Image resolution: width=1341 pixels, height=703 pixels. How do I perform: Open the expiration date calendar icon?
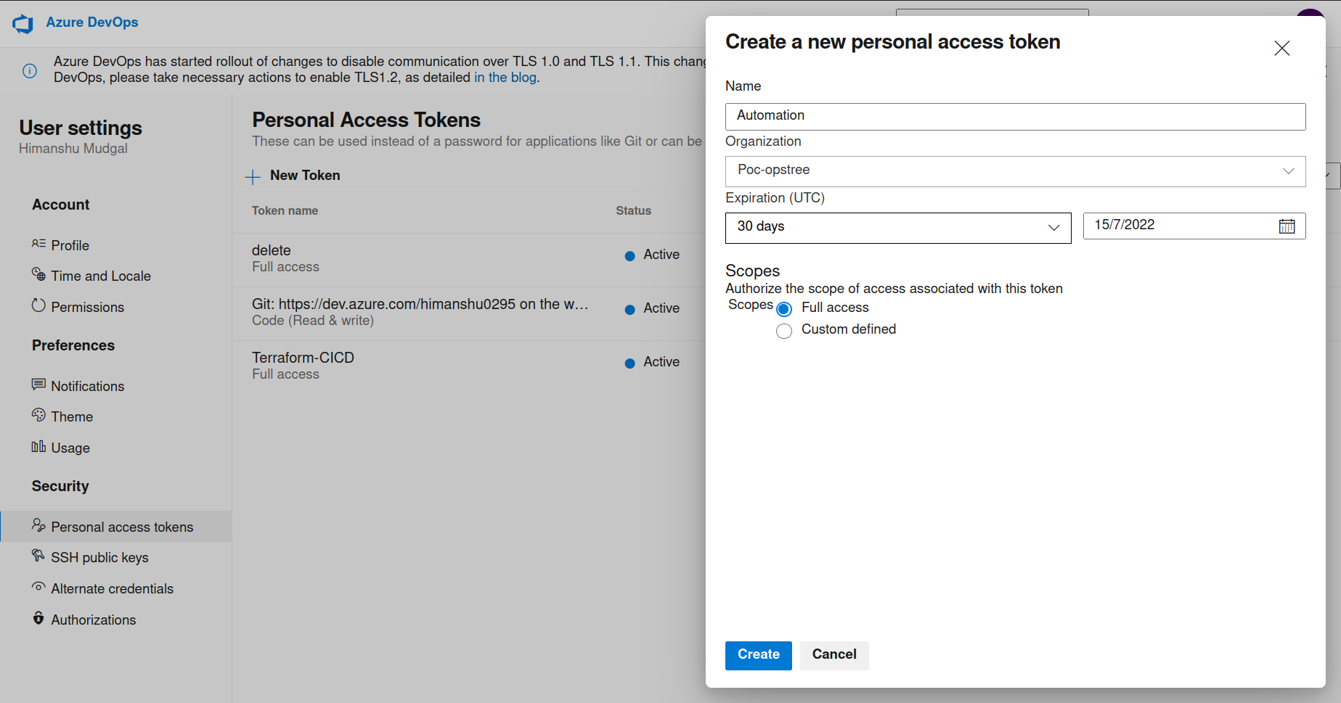pos(1287,226)
